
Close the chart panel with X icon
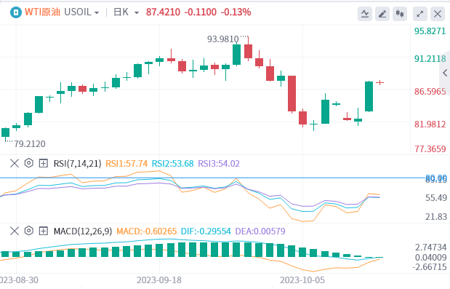coord(438,14)
